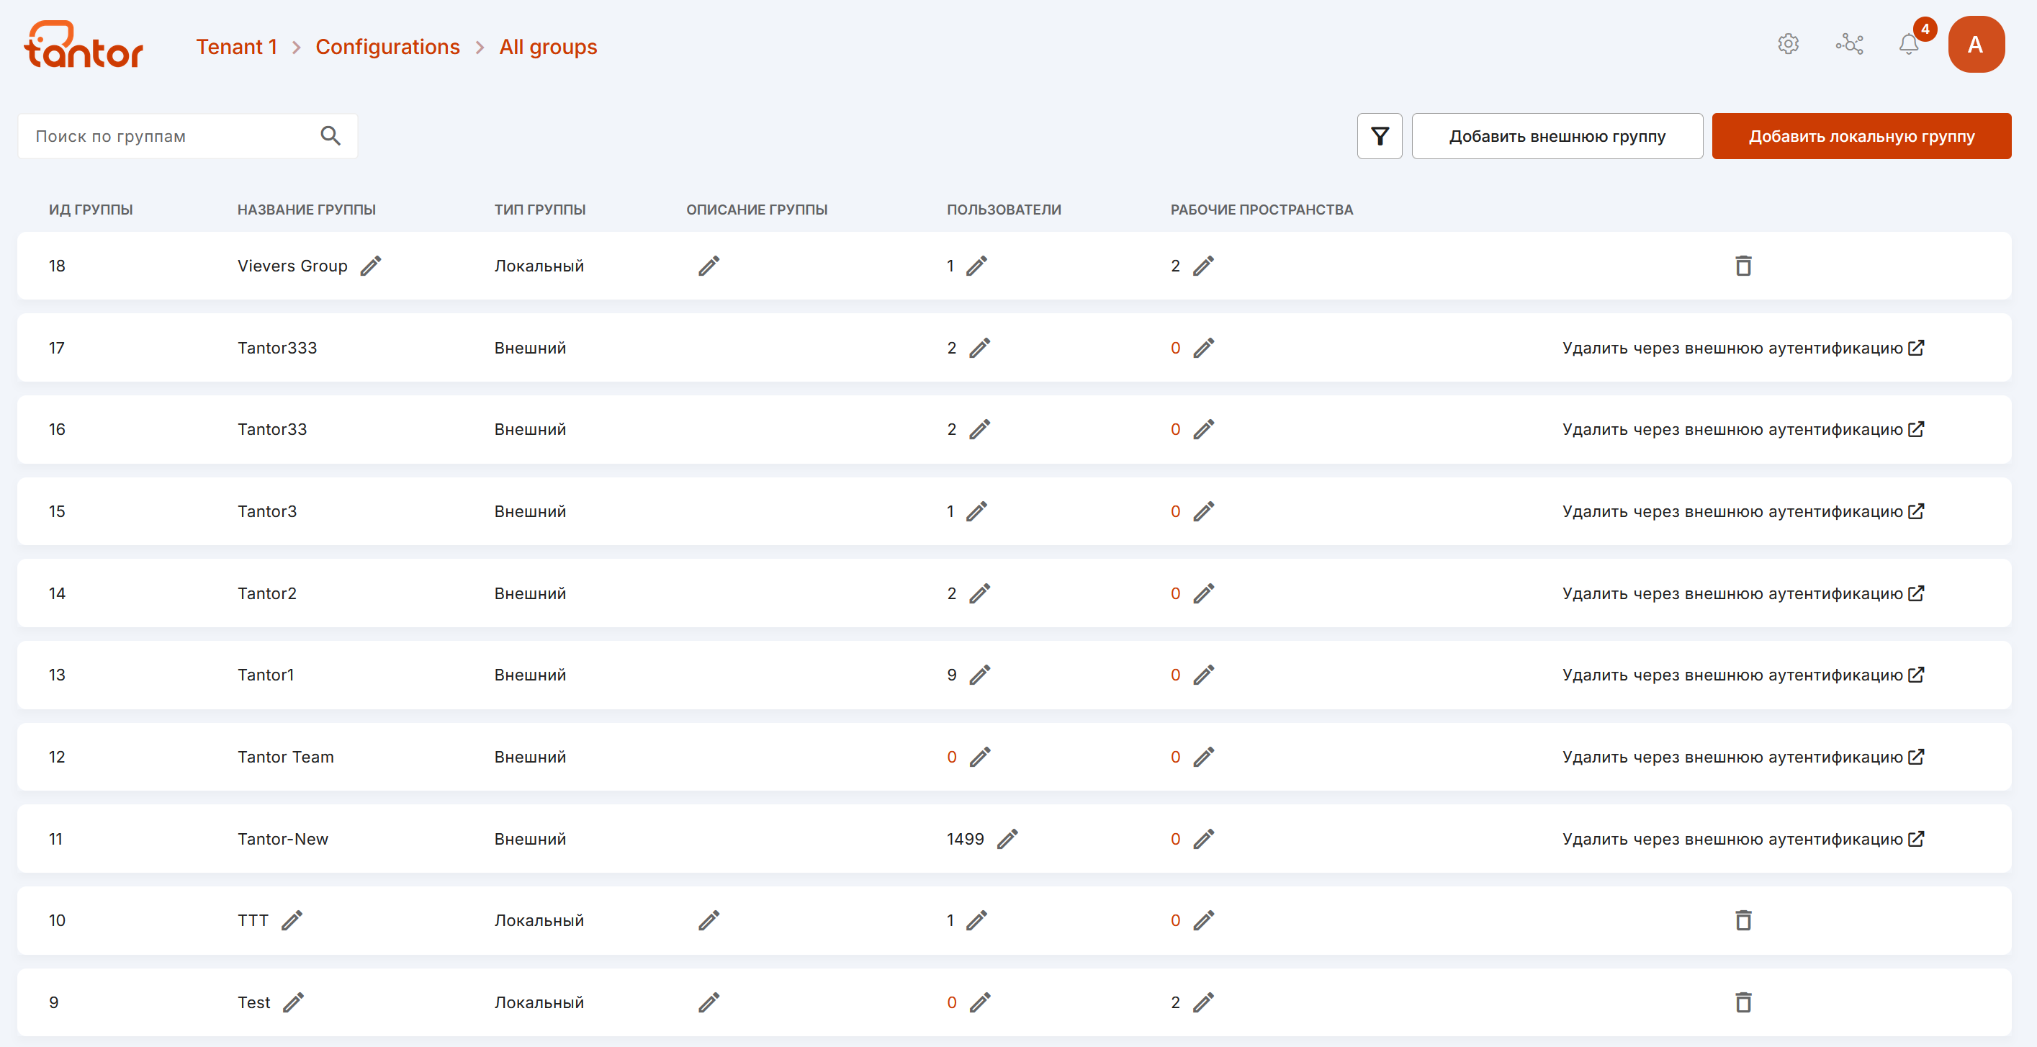
Task: Click the Tantor logo
Action: coord(84,45)
